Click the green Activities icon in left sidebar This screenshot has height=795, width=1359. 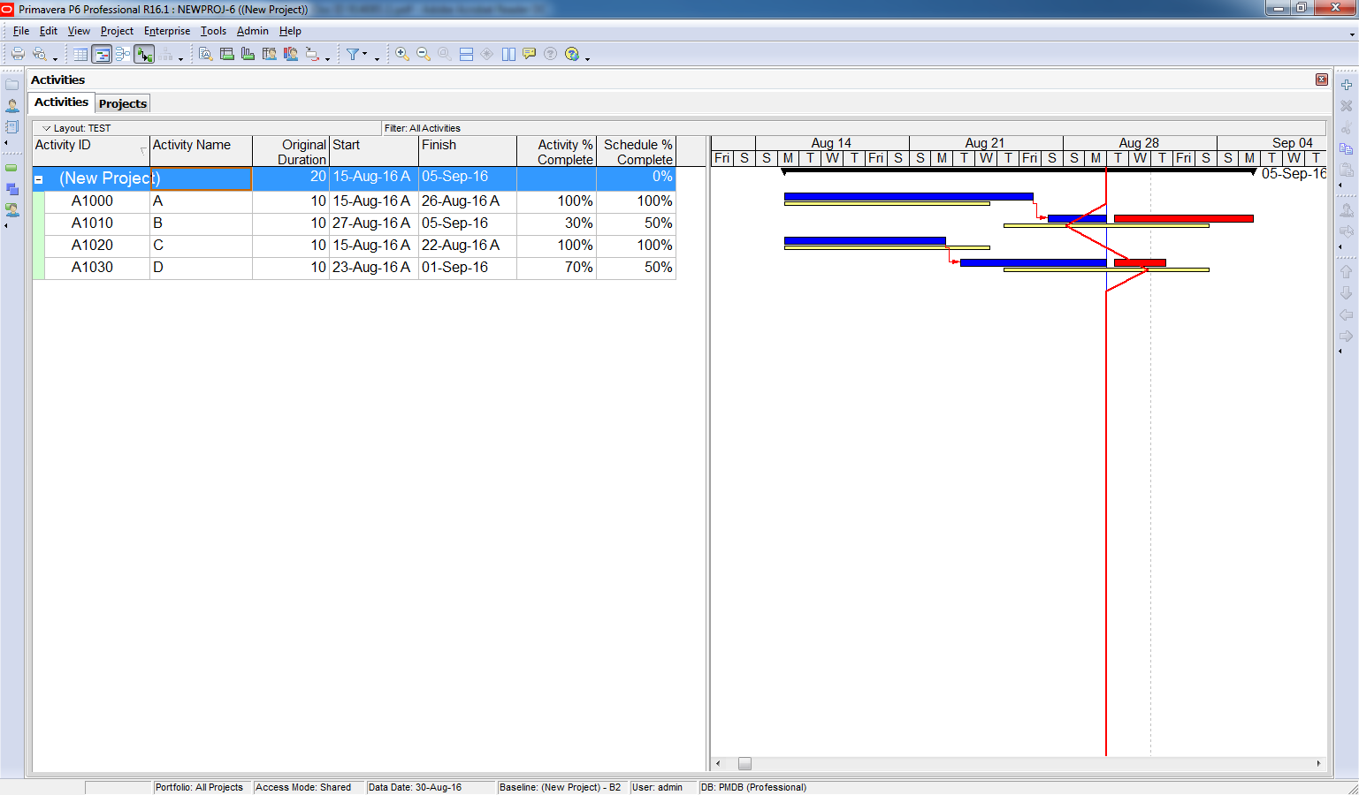tap(12, 167)
